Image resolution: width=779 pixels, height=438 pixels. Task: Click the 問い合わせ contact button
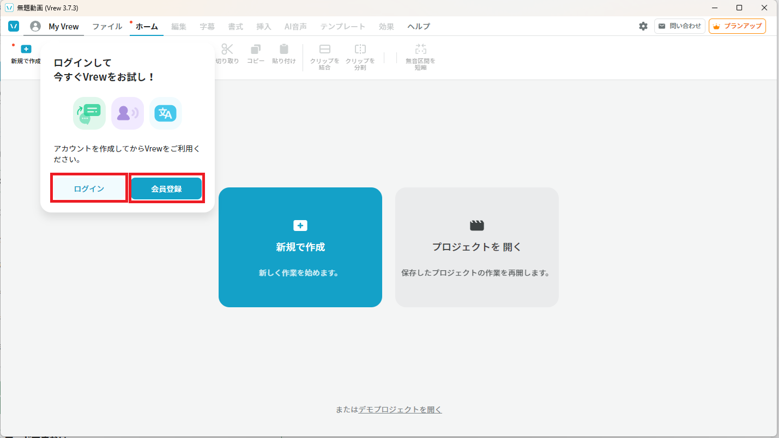679,26
